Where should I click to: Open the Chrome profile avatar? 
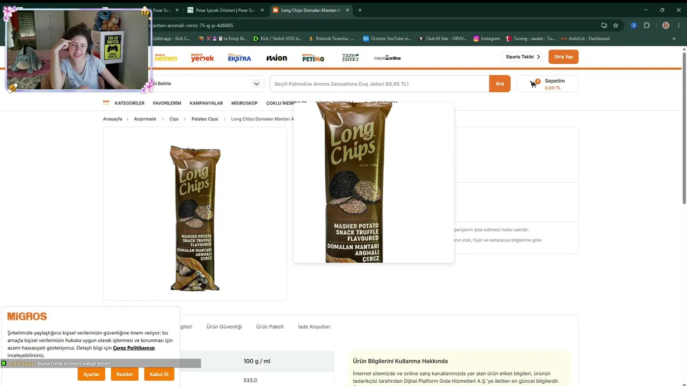point(666,25)
